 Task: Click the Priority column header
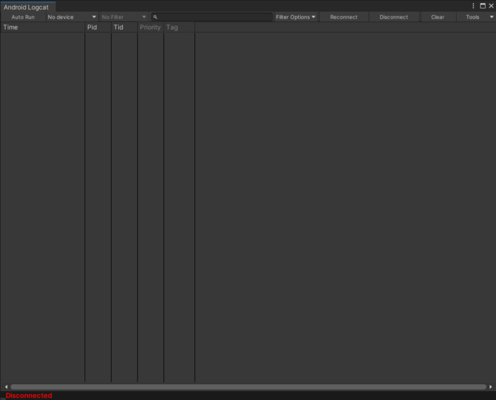(150, 27)
